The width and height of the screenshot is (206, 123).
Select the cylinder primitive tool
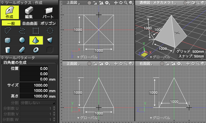[8, 50]
